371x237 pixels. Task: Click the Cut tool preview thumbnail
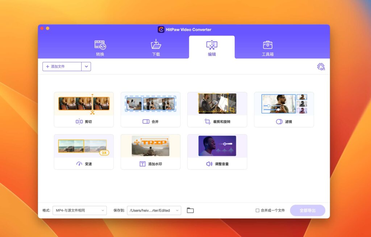pos(84,103)
